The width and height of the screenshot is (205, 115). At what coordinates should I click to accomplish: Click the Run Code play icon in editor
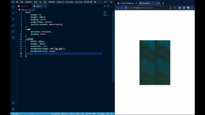(x=104, y=6)
